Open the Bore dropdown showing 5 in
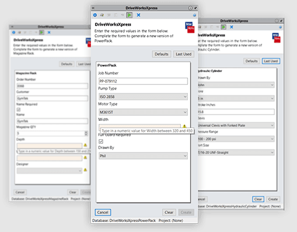297x232 pixels. pyautogui.click(x=236, y=98)
